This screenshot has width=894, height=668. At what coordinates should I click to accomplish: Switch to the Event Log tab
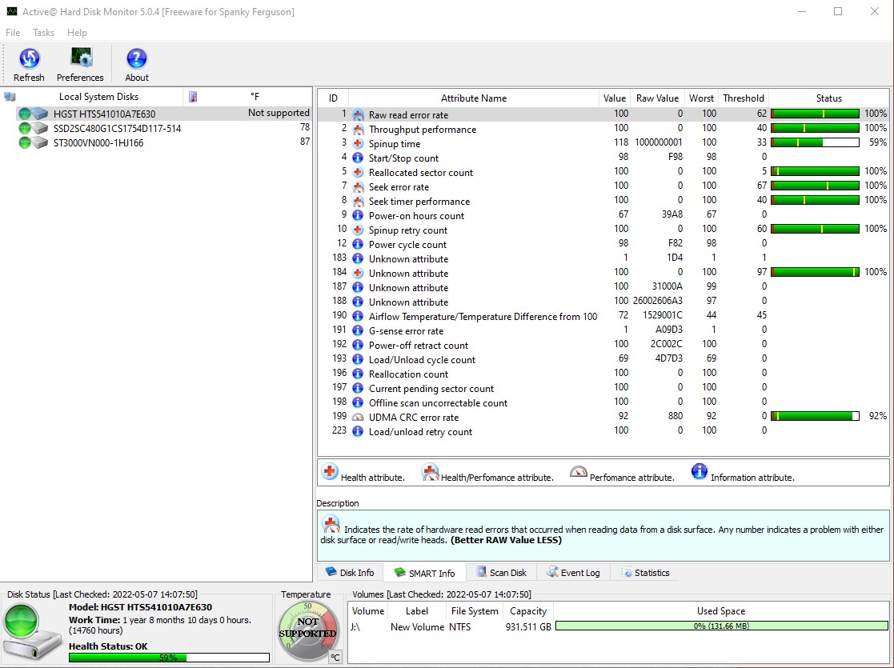click(x=574, y=572)
